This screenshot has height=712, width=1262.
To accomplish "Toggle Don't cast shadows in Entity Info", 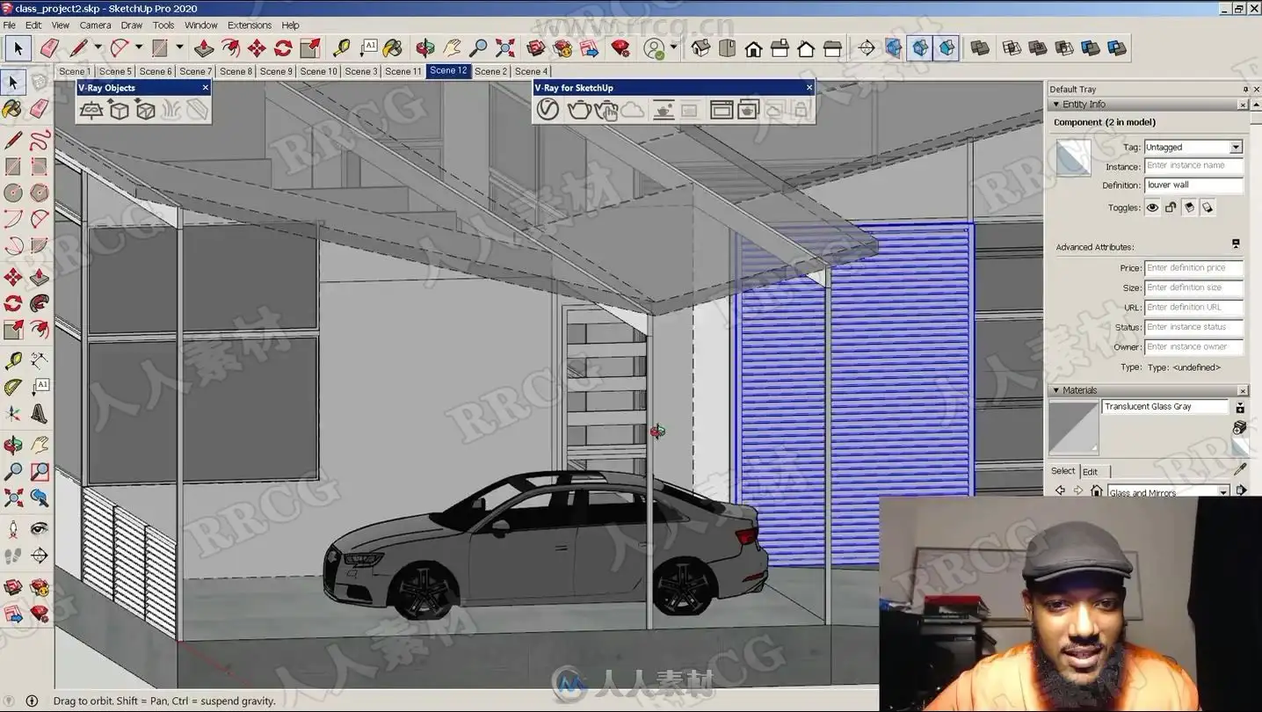I will tap(1208, 207).
